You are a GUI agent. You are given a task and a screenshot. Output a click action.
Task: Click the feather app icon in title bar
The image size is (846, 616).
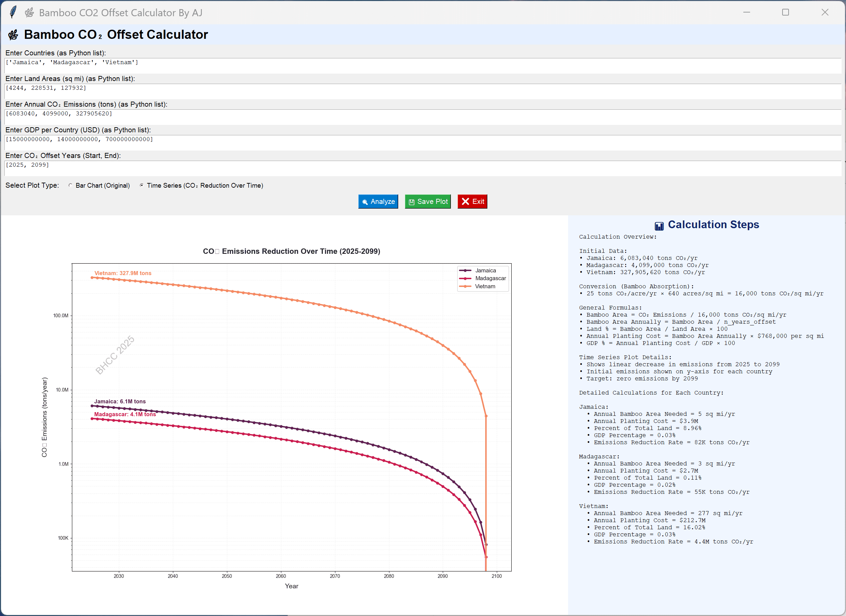[x=13, y=12]
